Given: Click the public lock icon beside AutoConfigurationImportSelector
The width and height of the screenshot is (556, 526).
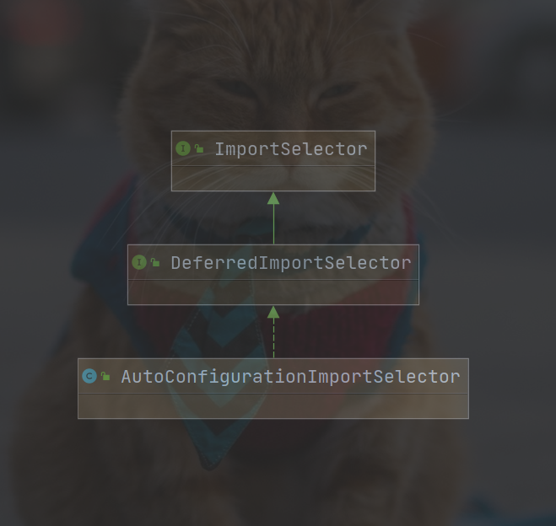Looking at the screenshot, I should click(x=105, y=376).
